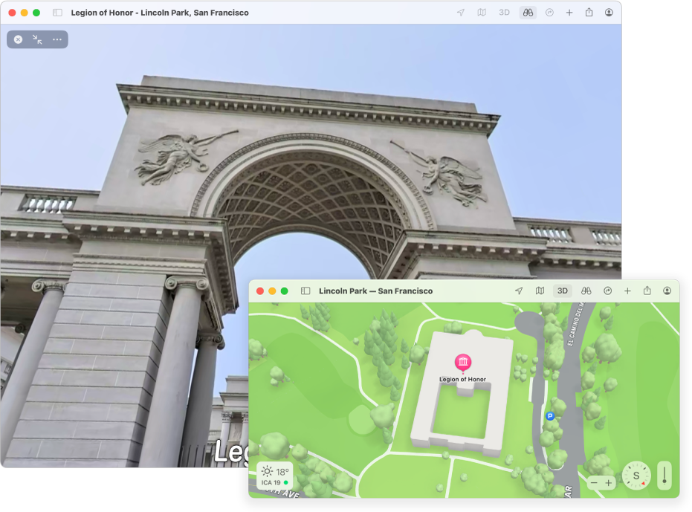
Task: Toggle 3D view off in the map window
Action: (x=561, y=291)
